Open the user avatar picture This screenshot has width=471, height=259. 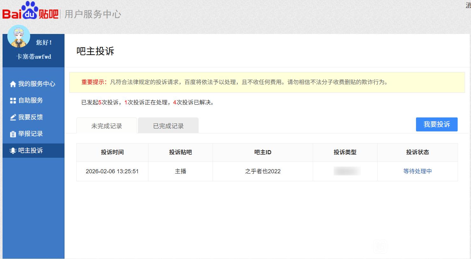click(19, 36)
